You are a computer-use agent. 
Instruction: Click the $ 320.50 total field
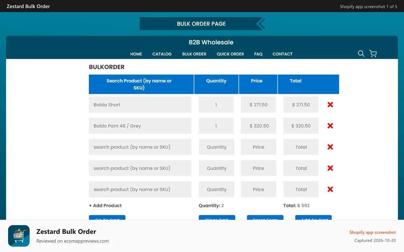301,126
